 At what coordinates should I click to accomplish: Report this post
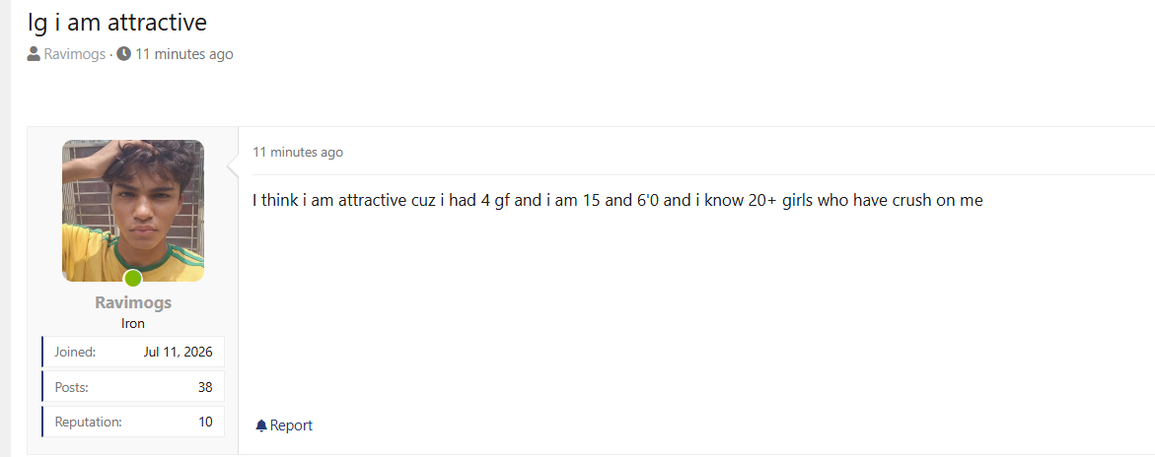coord(284,425)
